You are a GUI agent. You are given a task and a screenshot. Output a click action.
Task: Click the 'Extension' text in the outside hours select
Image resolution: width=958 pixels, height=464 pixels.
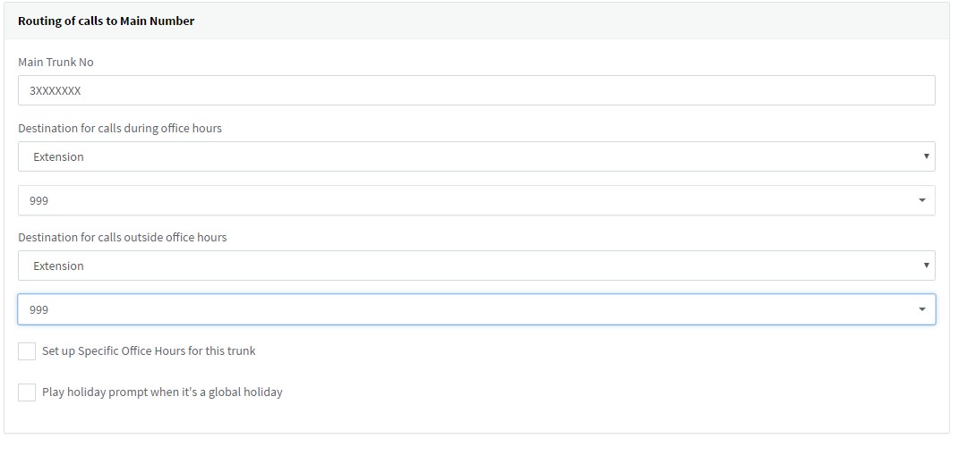tap(58, 266)
